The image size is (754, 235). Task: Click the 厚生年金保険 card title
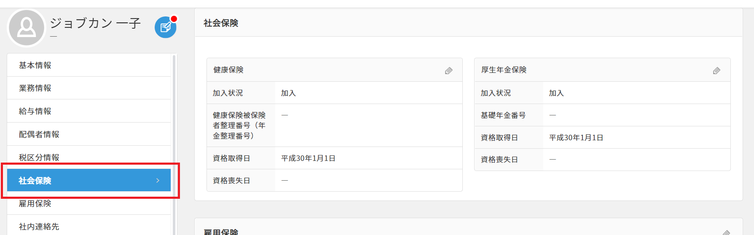(504, 70)
